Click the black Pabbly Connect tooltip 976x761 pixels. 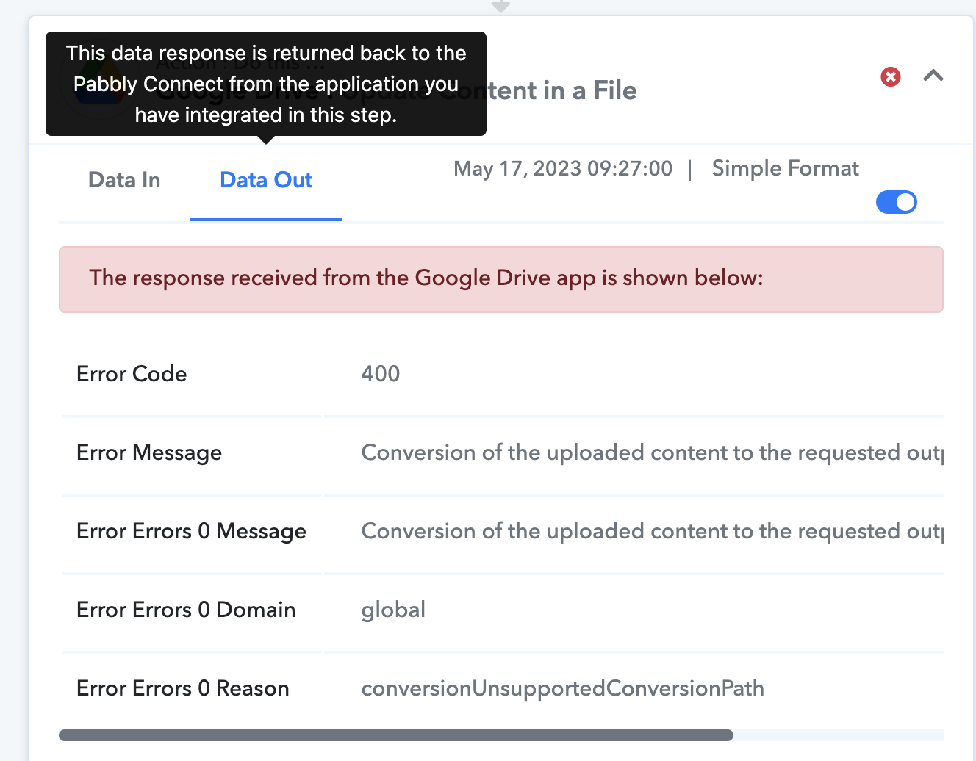[266, 84]
